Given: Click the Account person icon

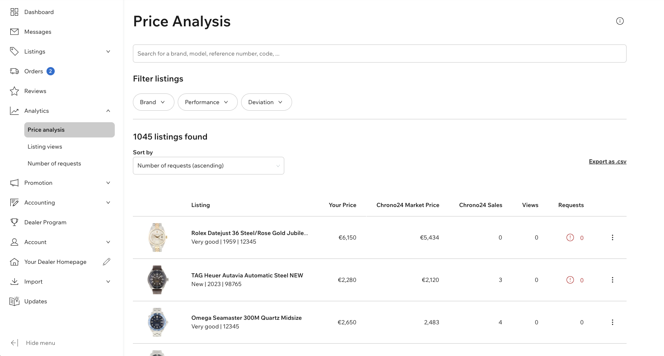Looking at the screenshot, I should (14, 242).
